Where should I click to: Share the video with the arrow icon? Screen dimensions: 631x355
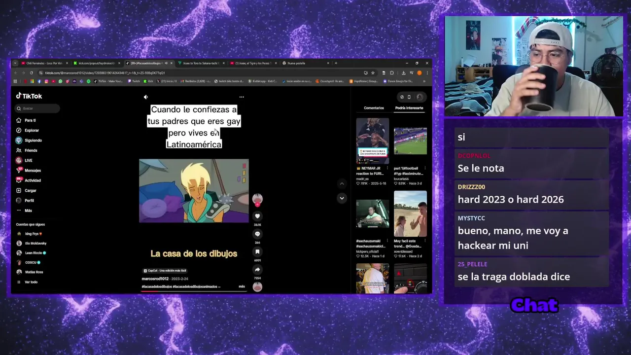click(x=257, y=269)
